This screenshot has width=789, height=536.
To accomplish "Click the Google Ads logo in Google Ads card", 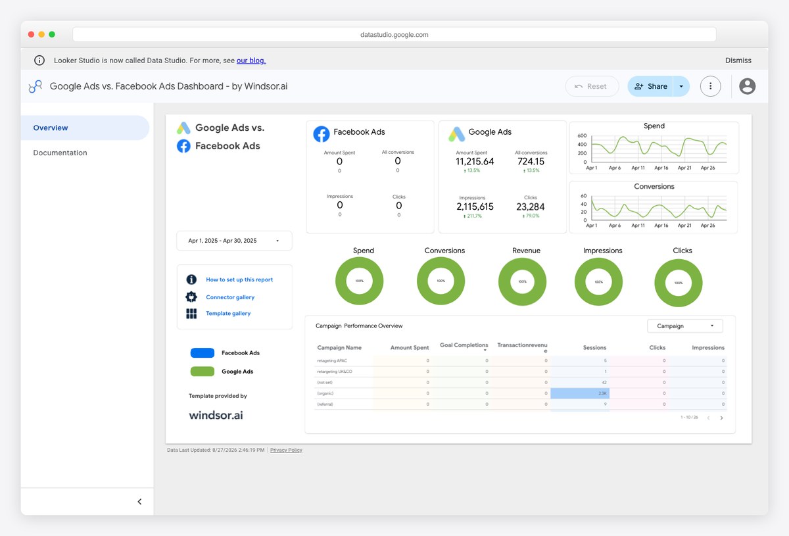I will pyautogui.click(x=457, y=134).
